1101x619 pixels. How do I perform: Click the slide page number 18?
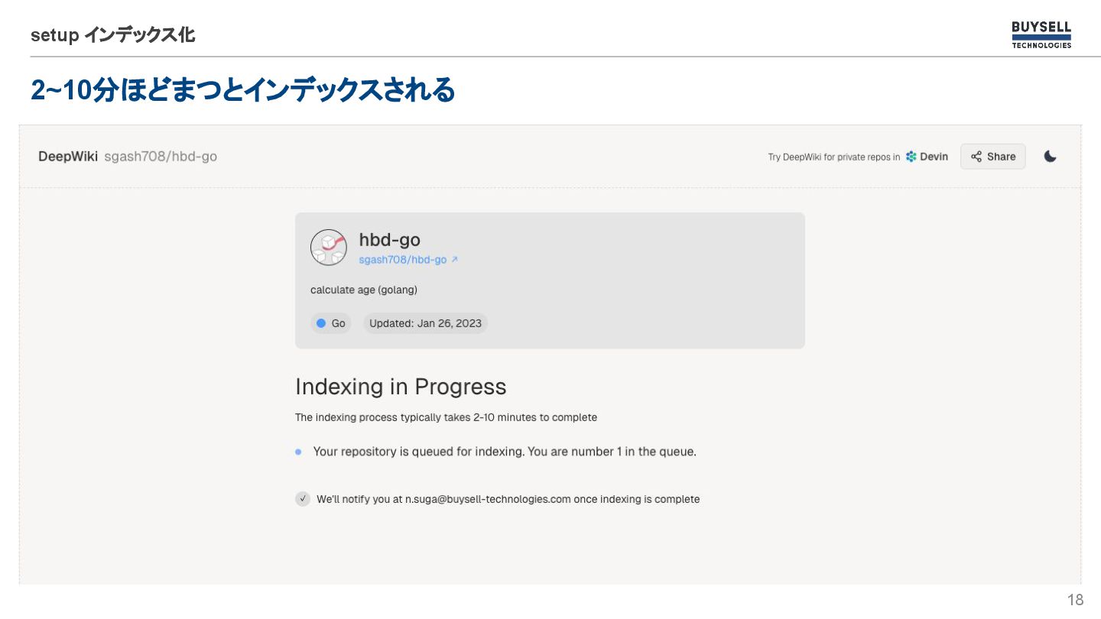pyautogui.click(x=1075, y=599)
